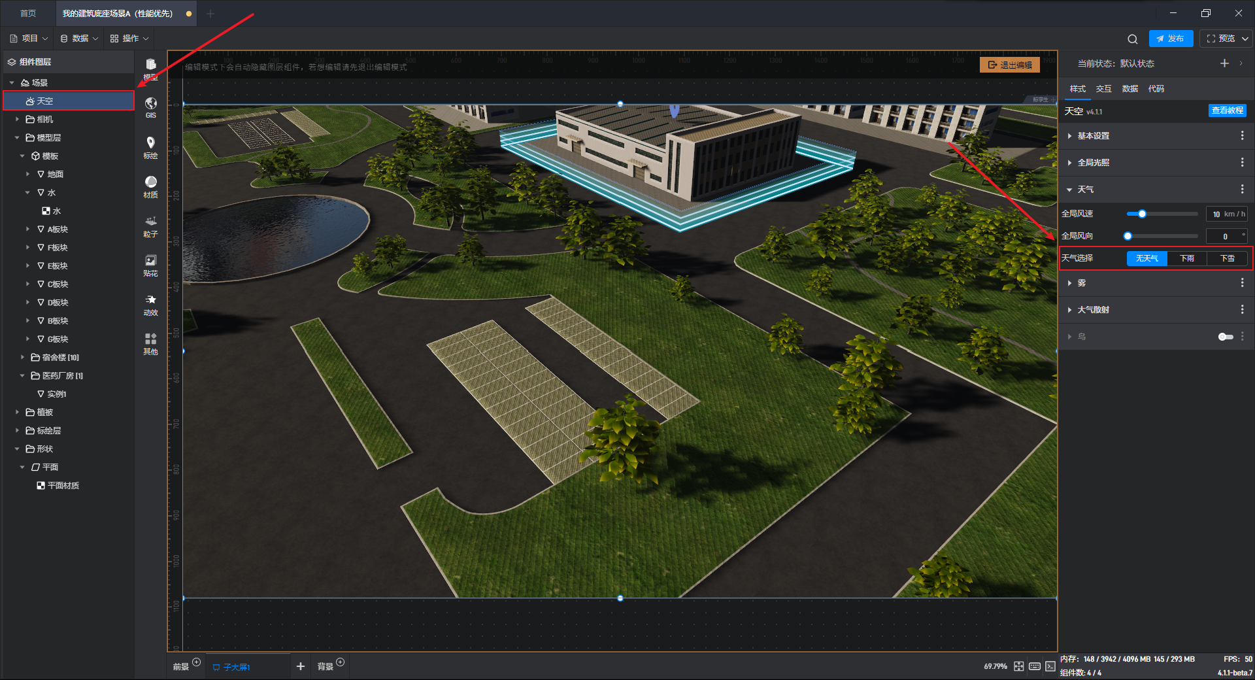1255x680 pixels.
Task: Select the 动效 effects icon
Action: click(x=150, y=304)
